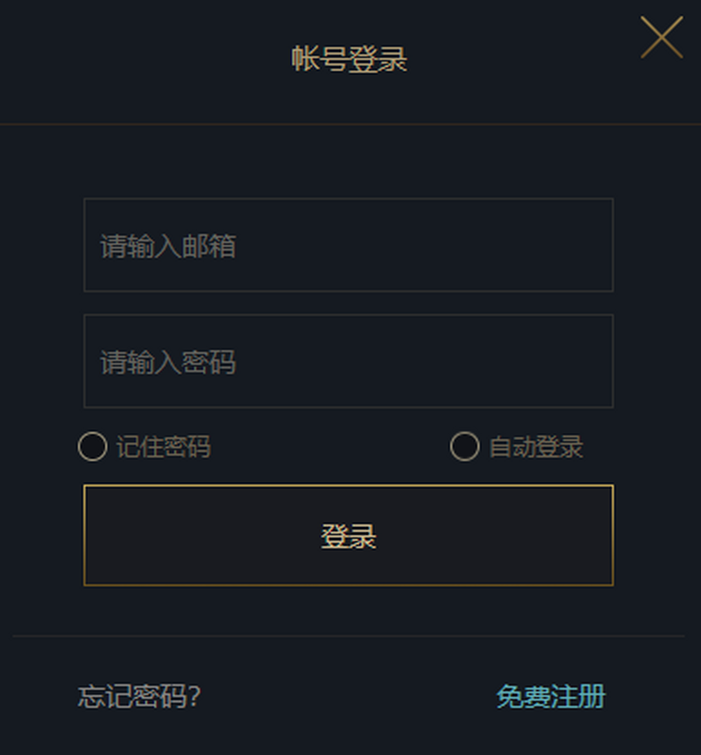Click the 记住密码 label text

(x=164, y=447)
